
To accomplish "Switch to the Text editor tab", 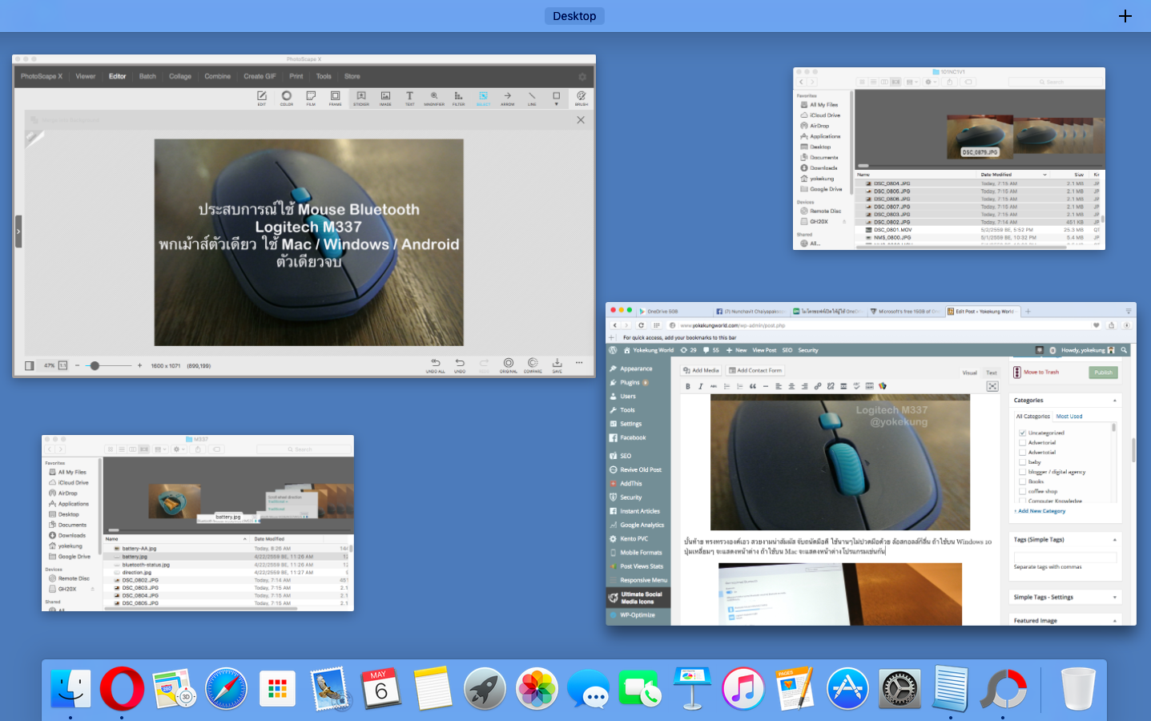I will click(992, 373).
